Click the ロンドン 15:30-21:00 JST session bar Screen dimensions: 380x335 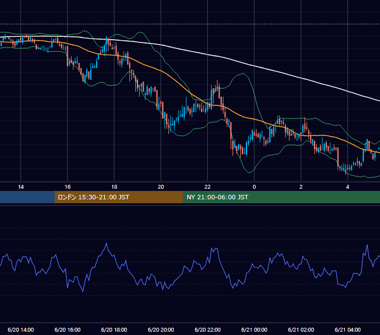click(x=118, y=197)
